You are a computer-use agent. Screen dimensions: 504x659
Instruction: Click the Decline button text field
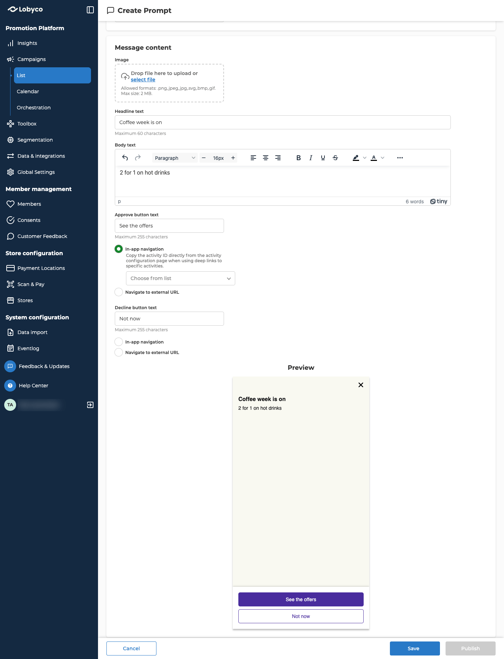169,319
